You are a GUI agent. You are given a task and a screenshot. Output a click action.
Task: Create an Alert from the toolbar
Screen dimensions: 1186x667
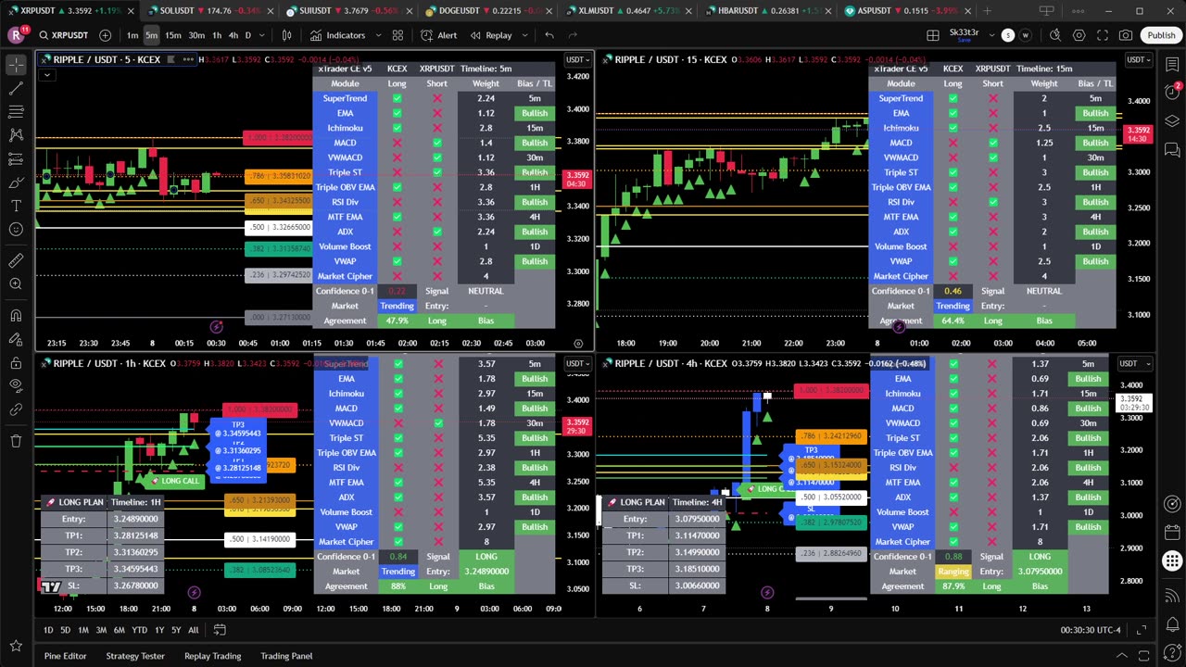438,35
